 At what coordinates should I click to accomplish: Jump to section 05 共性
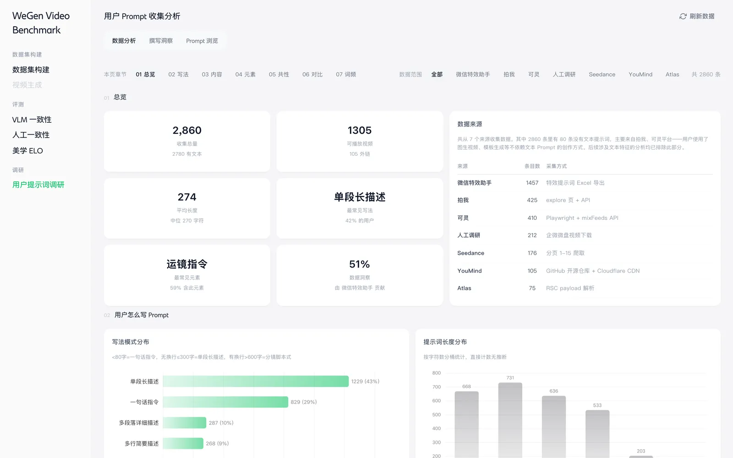tap(279, 74)
